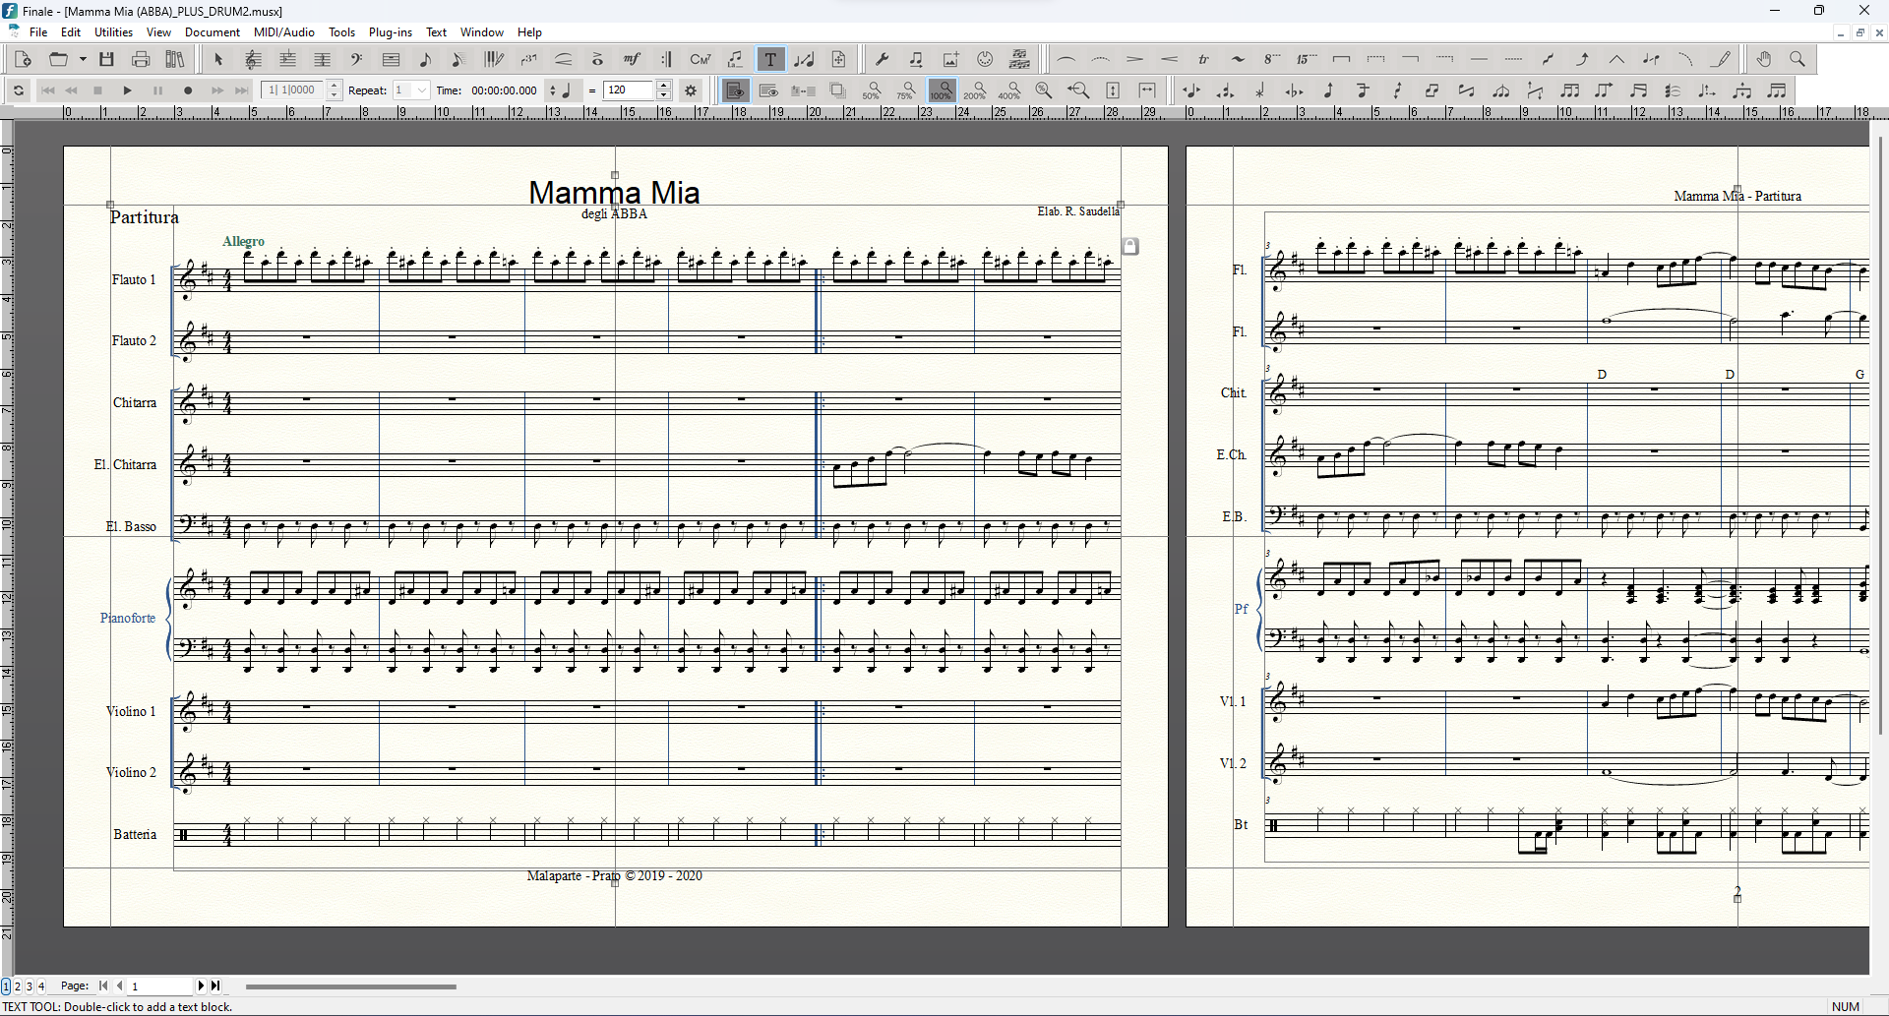Screen dimensions: 1889x1016
Task: Toggle Scroll View display mode
Action: (x=769, y=90)
